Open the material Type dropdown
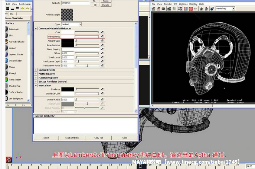Viewport: 255px width, 169px height. coord(80,24)
